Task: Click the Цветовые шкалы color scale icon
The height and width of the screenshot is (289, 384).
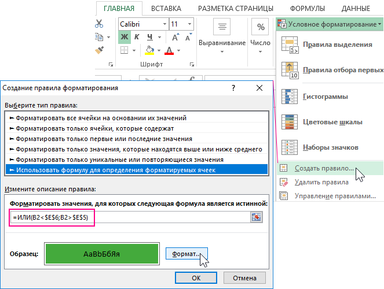Action: 290,122
